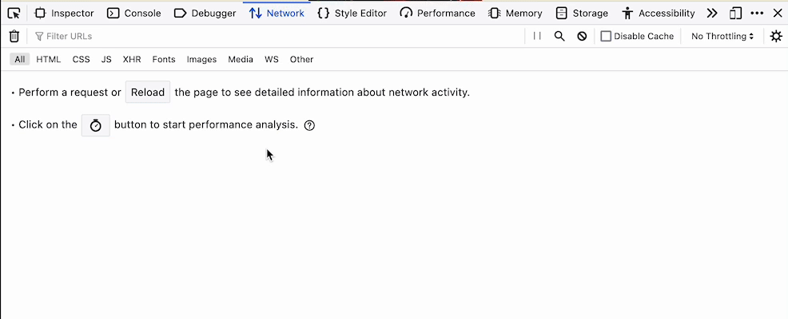Viewport: 788px width, 319px height.
Task: Show only CSS requests
Action: [x=81, y=59]
